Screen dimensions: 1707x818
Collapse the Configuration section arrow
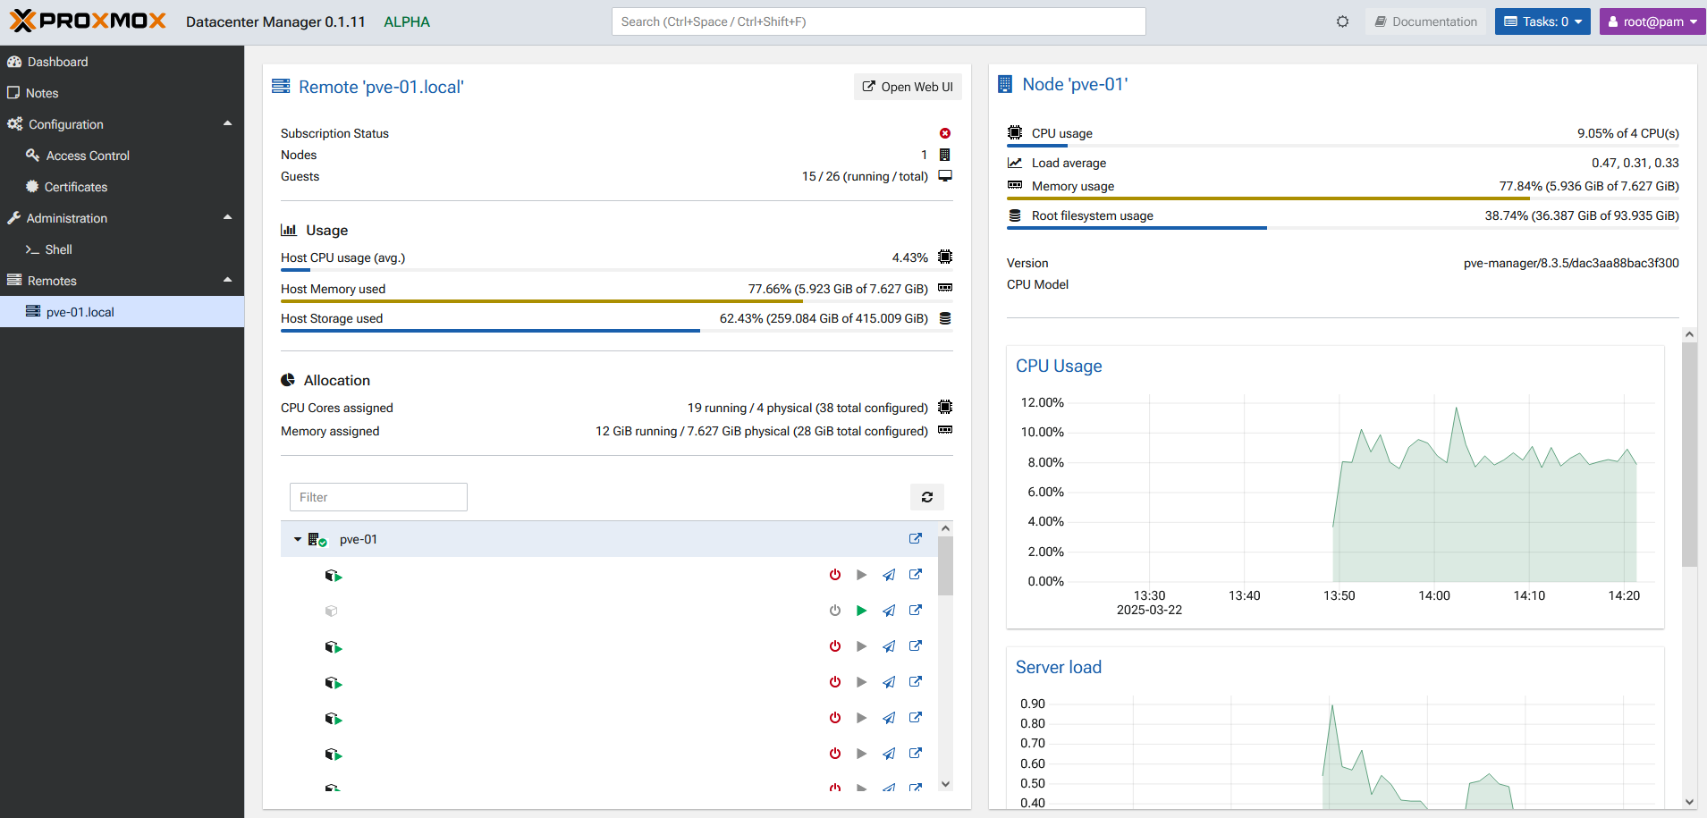(x=227, y=123)
